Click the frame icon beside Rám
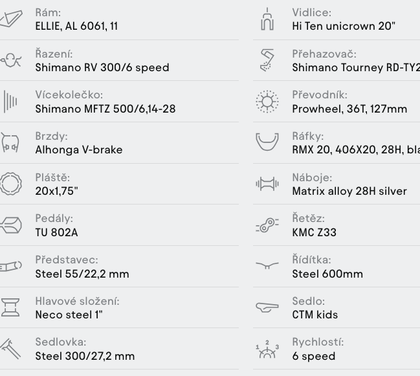Viewport: 420px width, 376px height. [x=11, y=19]
